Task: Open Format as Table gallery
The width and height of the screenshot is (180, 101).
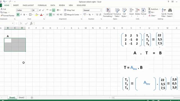Action: [x=117, y=13]
